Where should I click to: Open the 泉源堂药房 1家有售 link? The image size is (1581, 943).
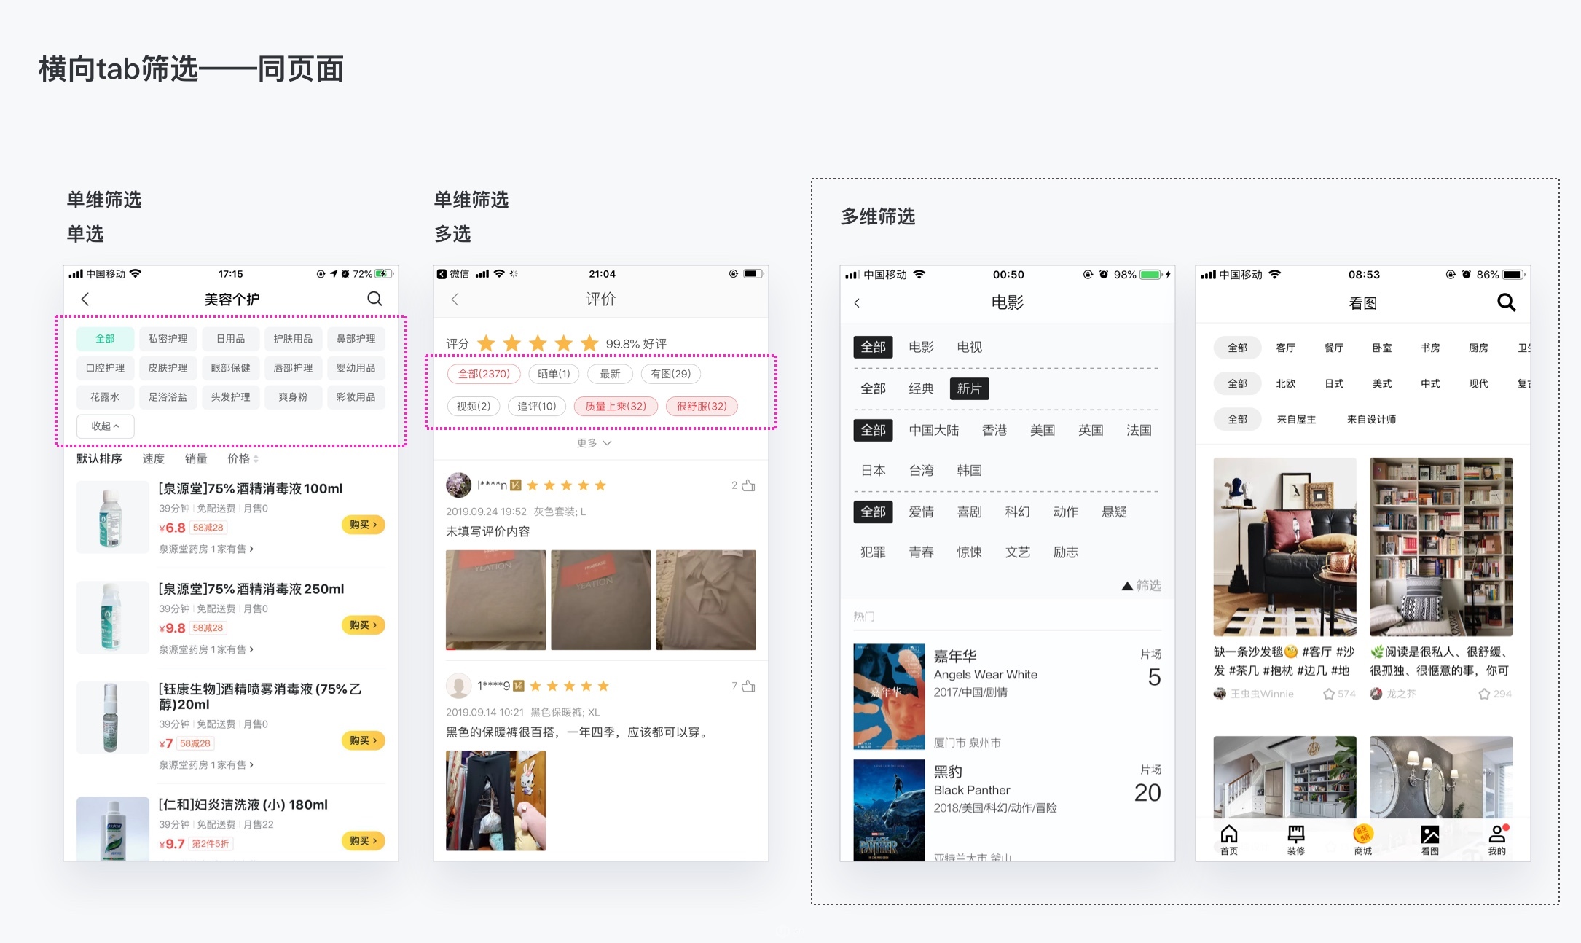pyautogui.click(x=206, y=549)
